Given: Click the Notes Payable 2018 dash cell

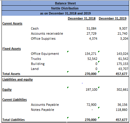Looking at the screenshot, I should (92, 110).
